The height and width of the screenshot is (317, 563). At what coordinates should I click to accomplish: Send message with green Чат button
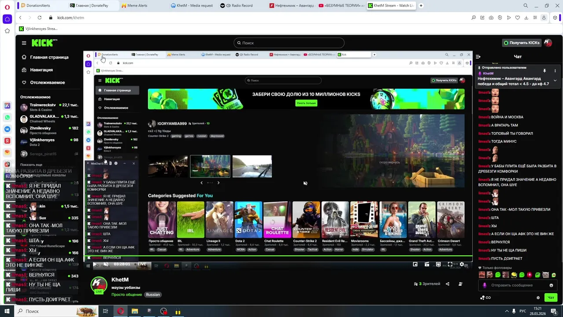(x=551, y=298)
